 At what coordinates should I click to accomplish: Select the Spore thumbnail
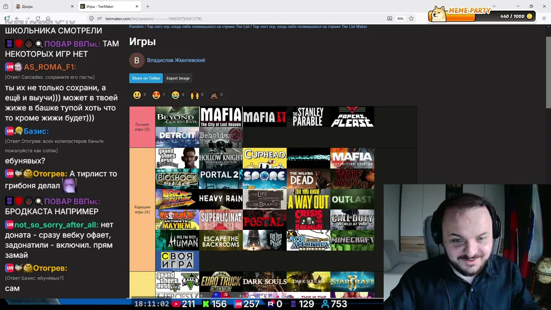point(265,179)
